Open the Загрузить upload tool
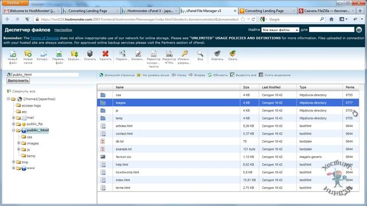 click(x=74, y=56)
